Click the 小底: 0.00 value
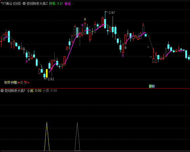 [x=34, y=91]
